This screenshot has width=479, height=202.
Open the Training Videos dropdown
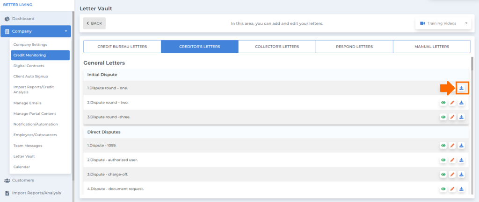coord(443,23)
